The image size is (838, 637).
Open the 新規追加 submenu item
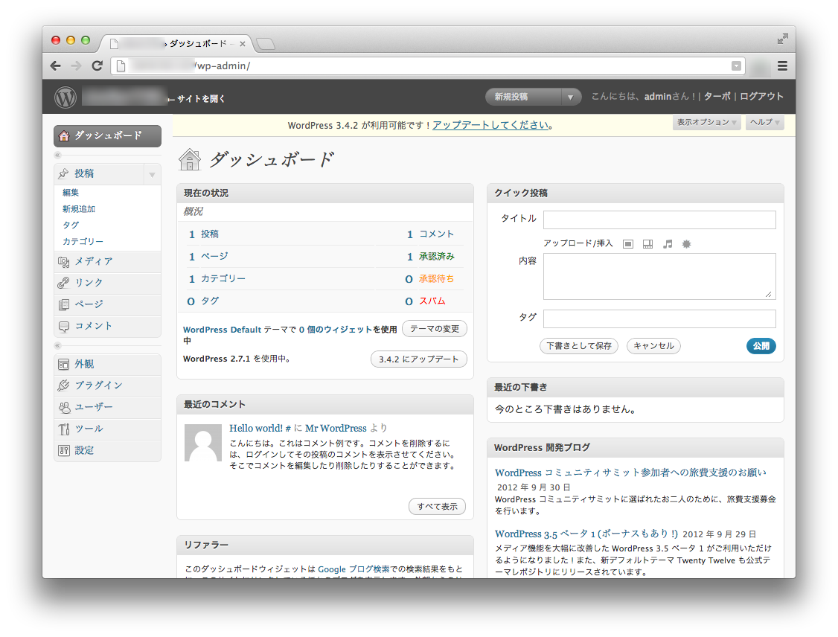coord(79,209)
